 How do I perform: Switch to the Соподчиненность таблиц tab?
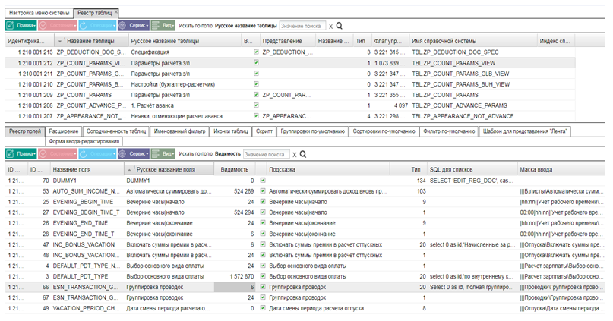[116, 131]
